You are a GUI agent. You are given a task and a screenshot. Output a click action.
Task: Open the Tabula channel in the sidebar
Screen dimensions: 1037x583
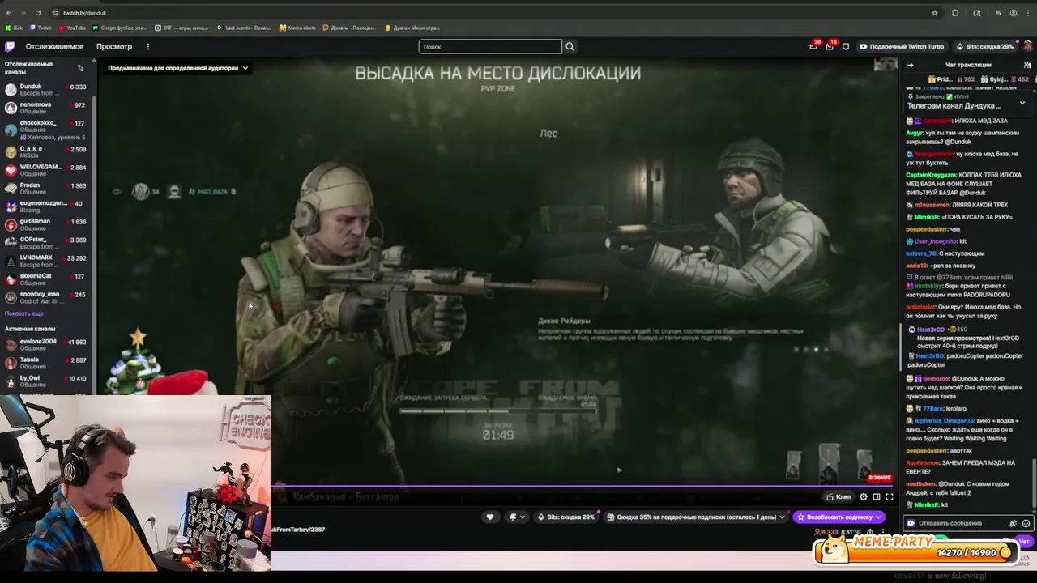pyautogui.click(x=47, y=364)
